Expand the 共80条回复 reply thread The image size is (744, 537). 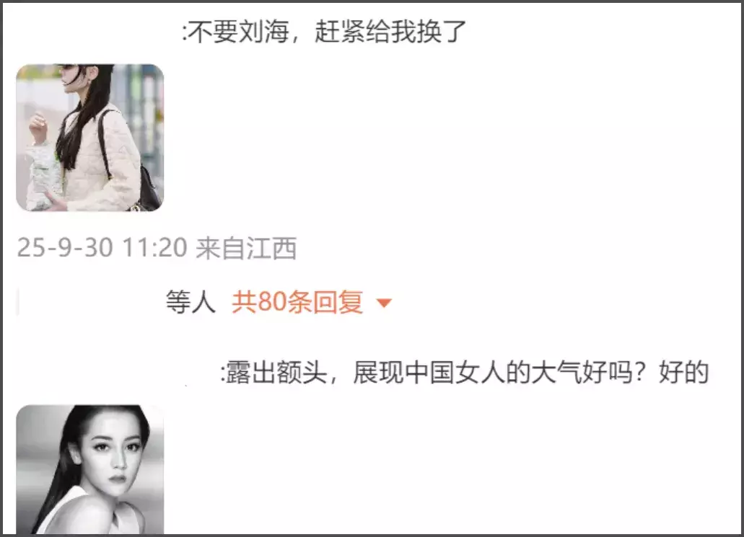[297, 302]
